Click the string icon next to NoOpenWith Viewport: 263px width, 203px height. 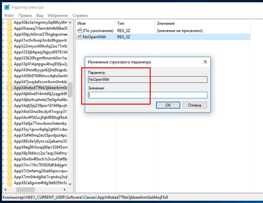[79, 37]
